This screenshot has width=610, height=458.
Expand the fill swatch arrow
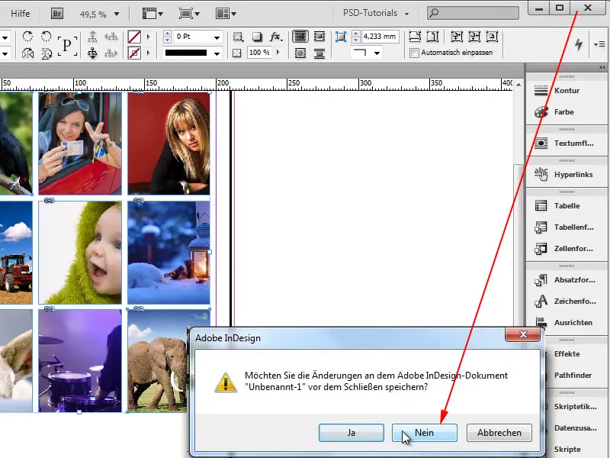pyautogui.click(x=148, y=37)
